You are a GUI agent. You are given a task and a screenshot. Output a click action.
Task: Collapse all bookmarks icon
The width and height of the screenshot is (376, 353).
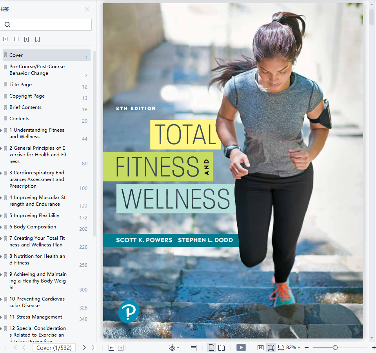tap(16, 39)
